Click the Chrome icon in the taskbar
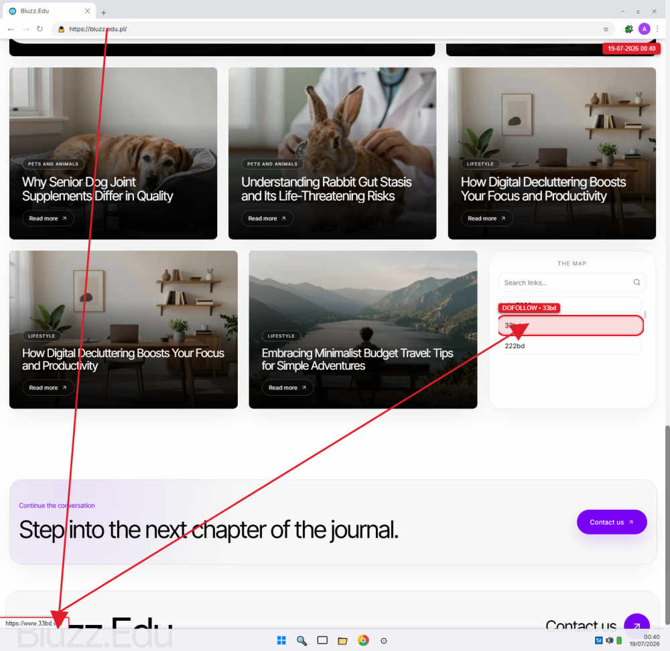Viewport: 670px width, 651px height. click(x=363, y=640)
